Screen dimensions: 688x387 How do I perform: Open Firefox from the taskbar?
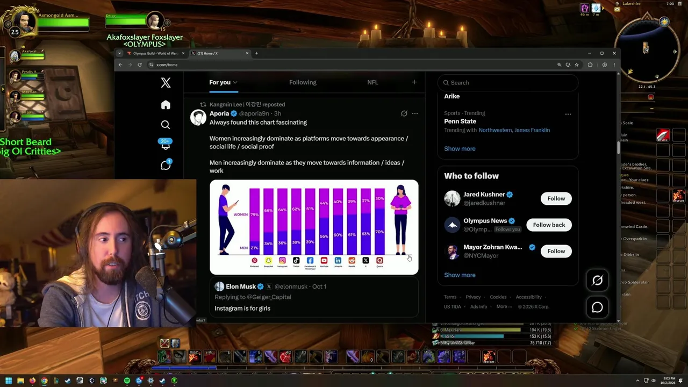click(32, 381)
